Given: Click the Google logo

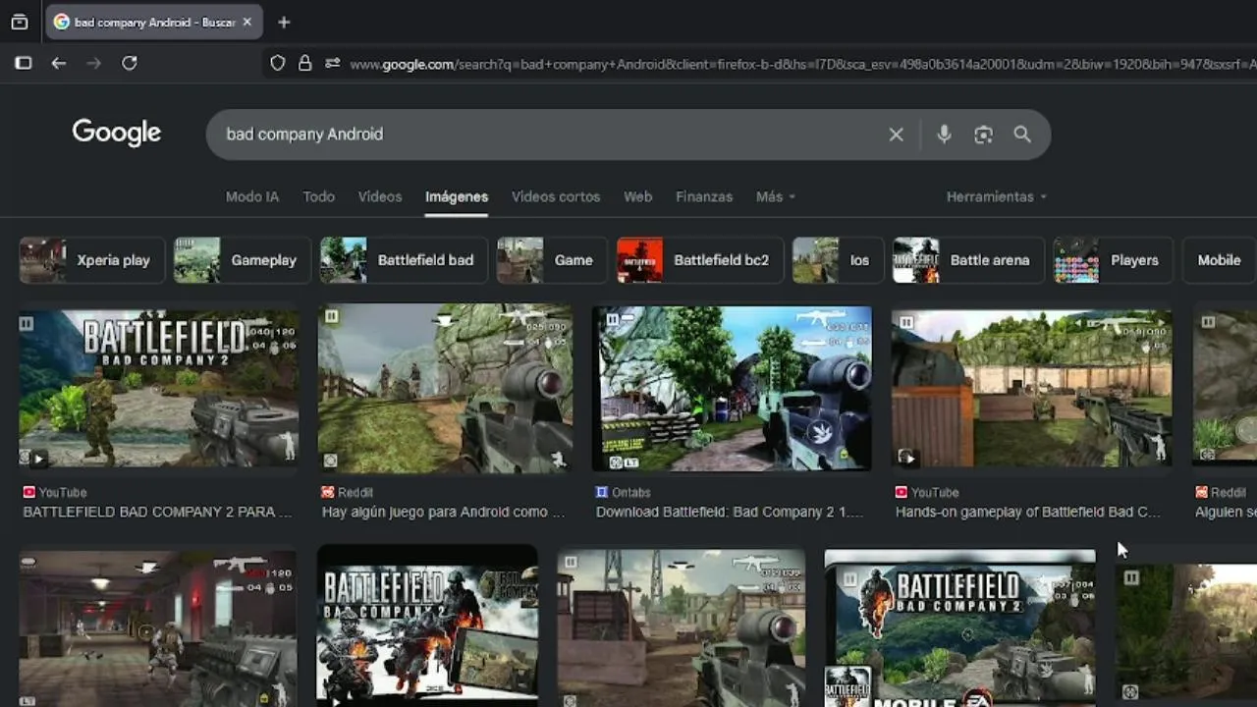Looking at the screenshot, I should coord(116,134).
